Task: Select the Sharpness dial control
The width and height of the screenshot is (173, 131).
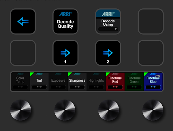Action: [77, 82]
